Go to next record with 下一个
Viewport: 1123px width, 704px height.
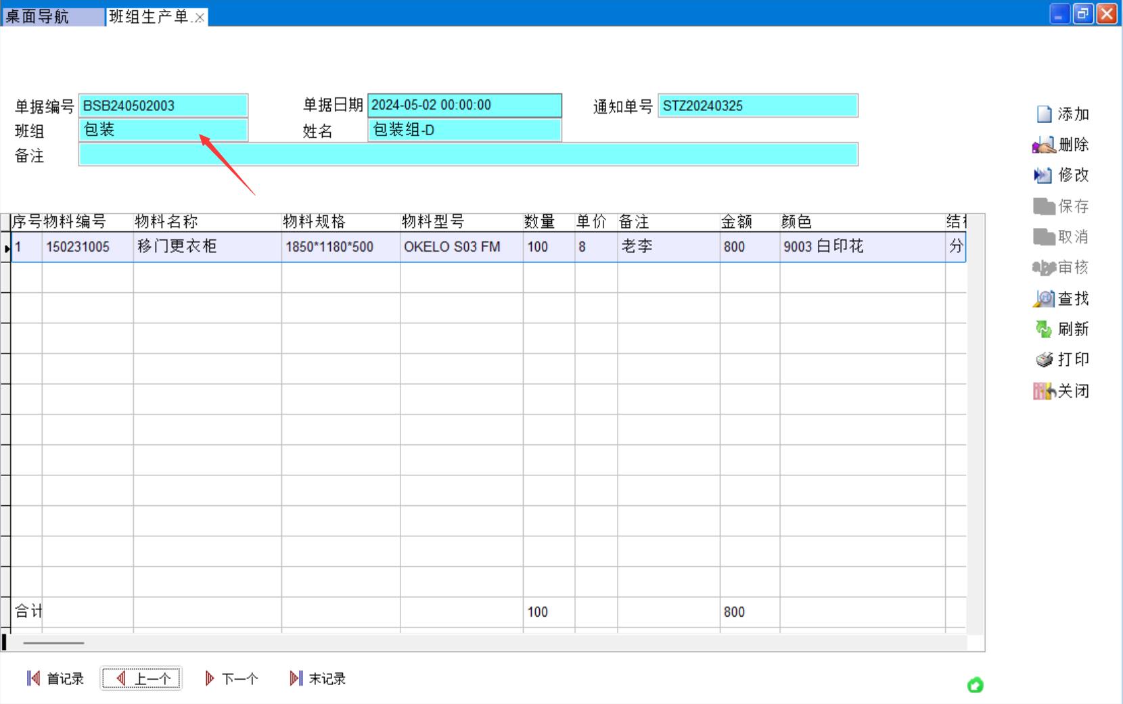click(x=231, y=678)
